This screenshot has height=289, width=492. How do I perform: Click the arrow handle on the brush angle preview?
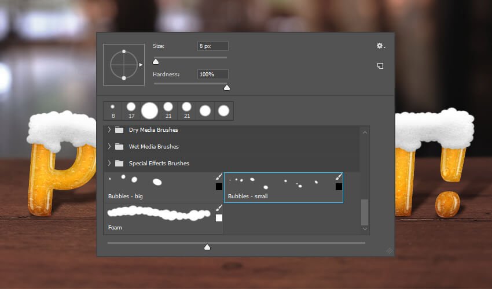(141, 65)
